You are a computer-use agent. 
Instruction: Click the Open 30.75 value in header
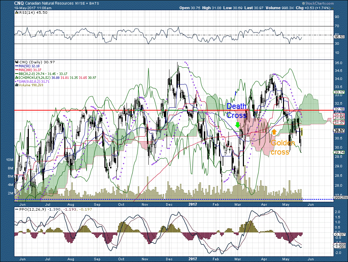click(190, 8)
